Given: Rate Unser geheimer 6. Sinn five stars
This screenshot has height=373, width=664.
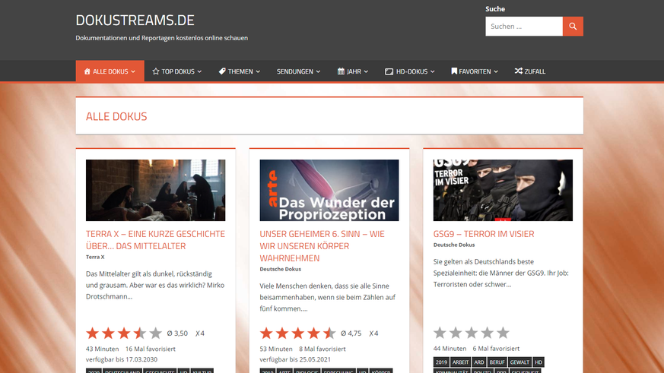Looking at the screenshot, I should point(329,333).
